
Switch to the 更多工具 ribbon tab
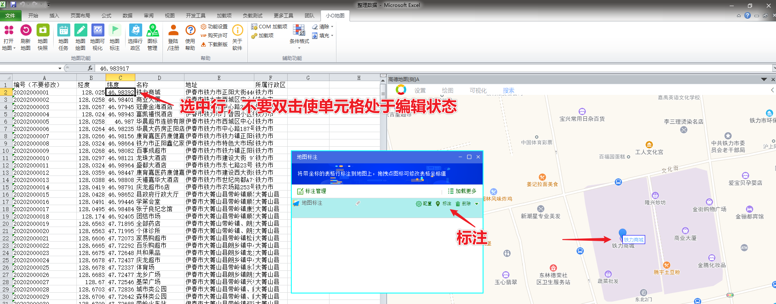point(284,15)
